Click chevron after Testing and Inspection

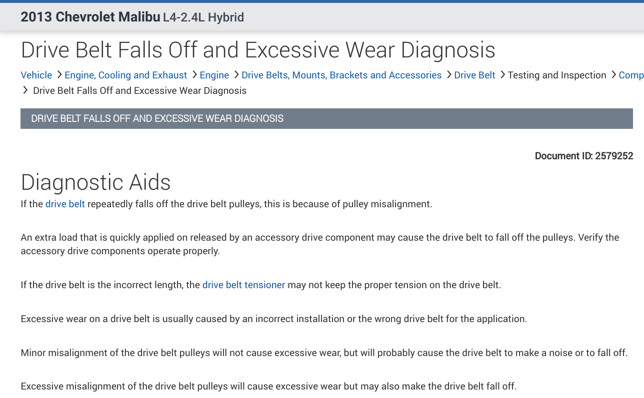613,75
